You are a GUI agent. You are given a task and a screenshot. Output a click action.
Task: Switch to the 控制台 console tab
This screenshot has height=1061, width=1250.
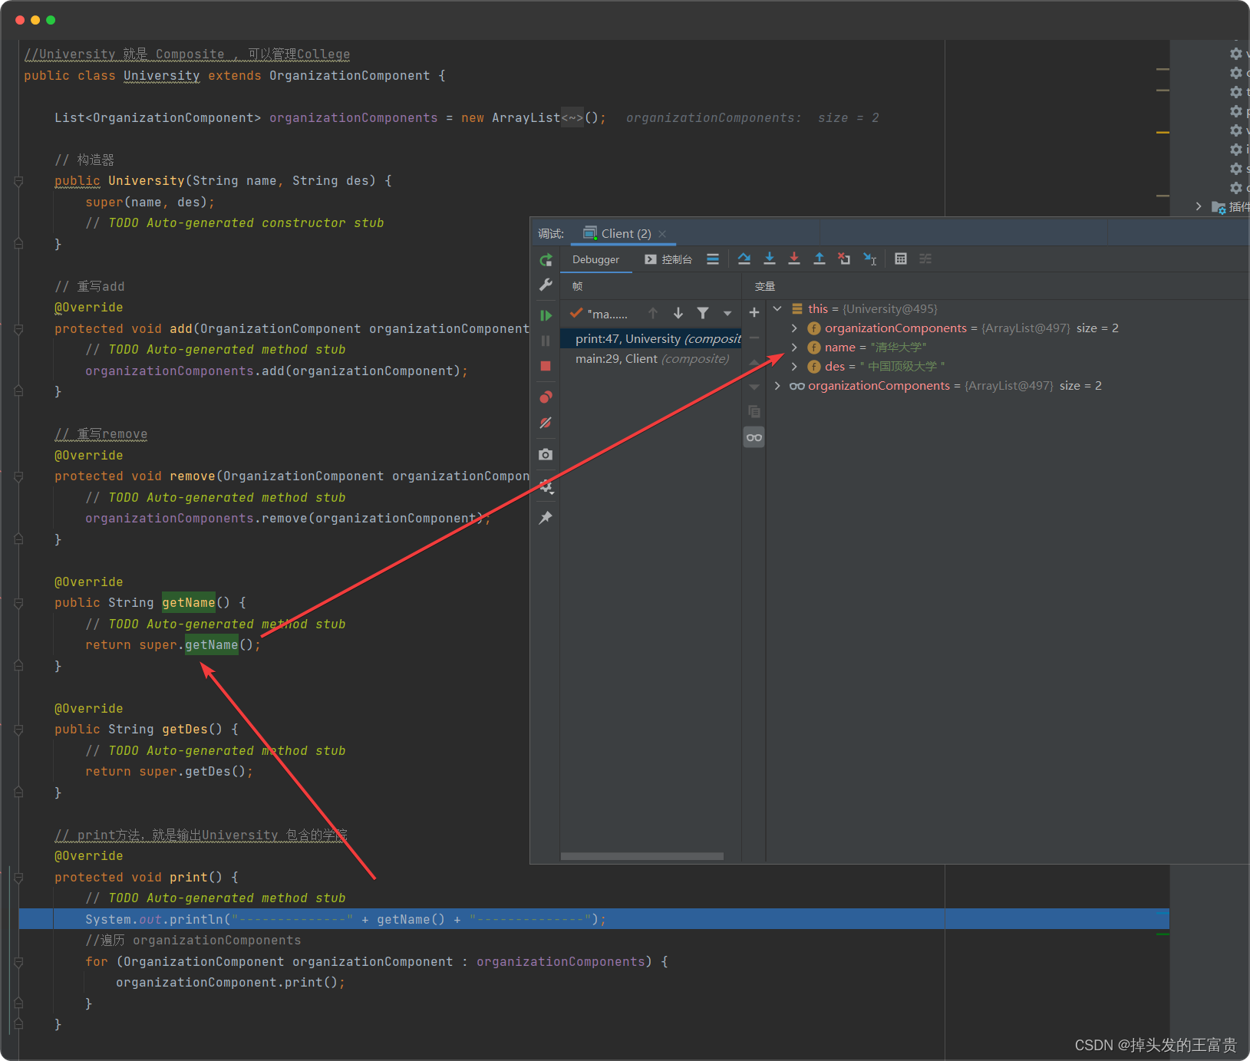pos(668,259)
